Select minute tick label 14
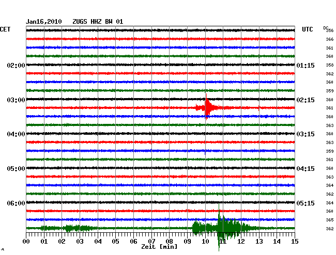The height and width of the screenshot is (255, 336). click(277, 241)
